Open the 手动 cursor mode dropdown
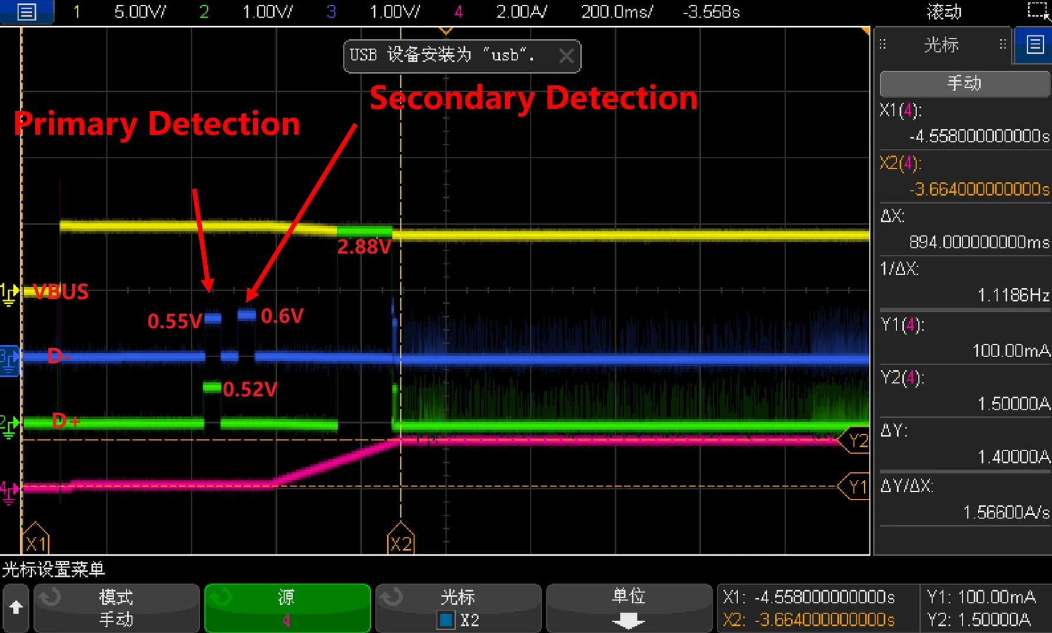This screenshot has width=1052, height=633. click(964, 84)
